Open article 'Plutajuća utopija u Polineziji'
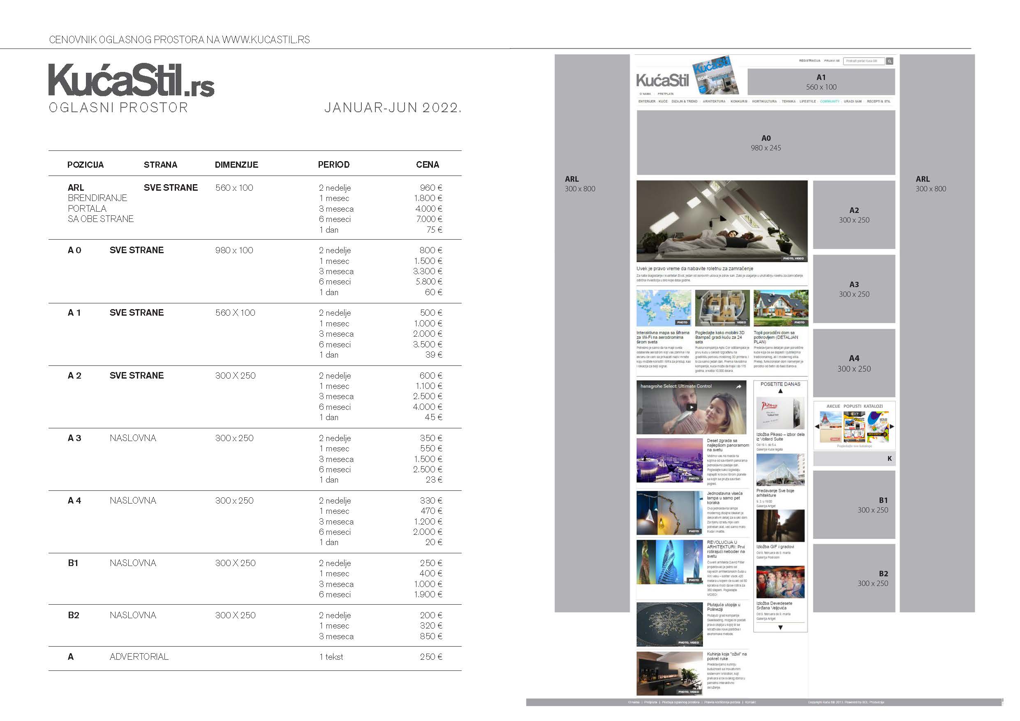This screenshot has width=1020, height=721. [724, 607]
